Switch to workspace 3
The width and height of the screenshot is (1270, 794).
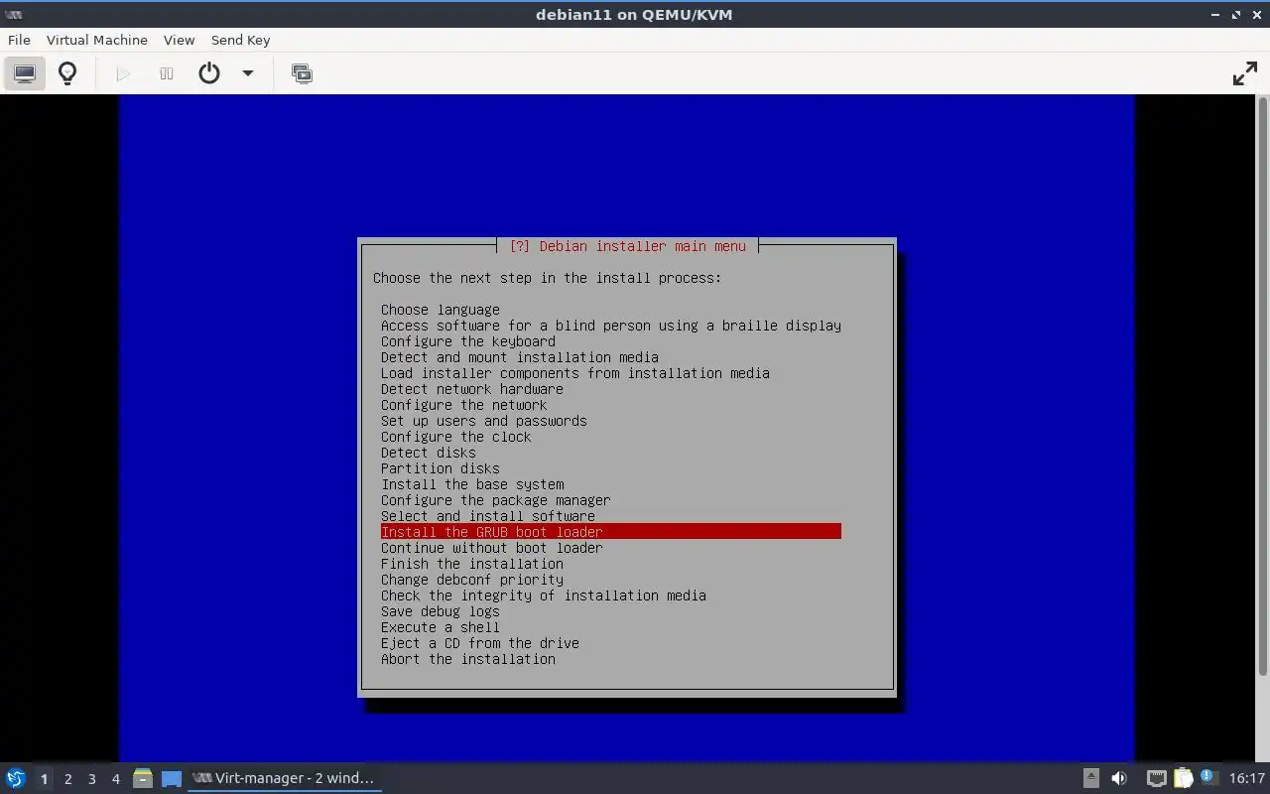(91, 778)
